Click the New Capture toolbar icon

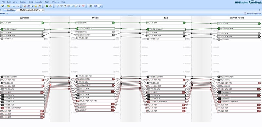[3, 6]
